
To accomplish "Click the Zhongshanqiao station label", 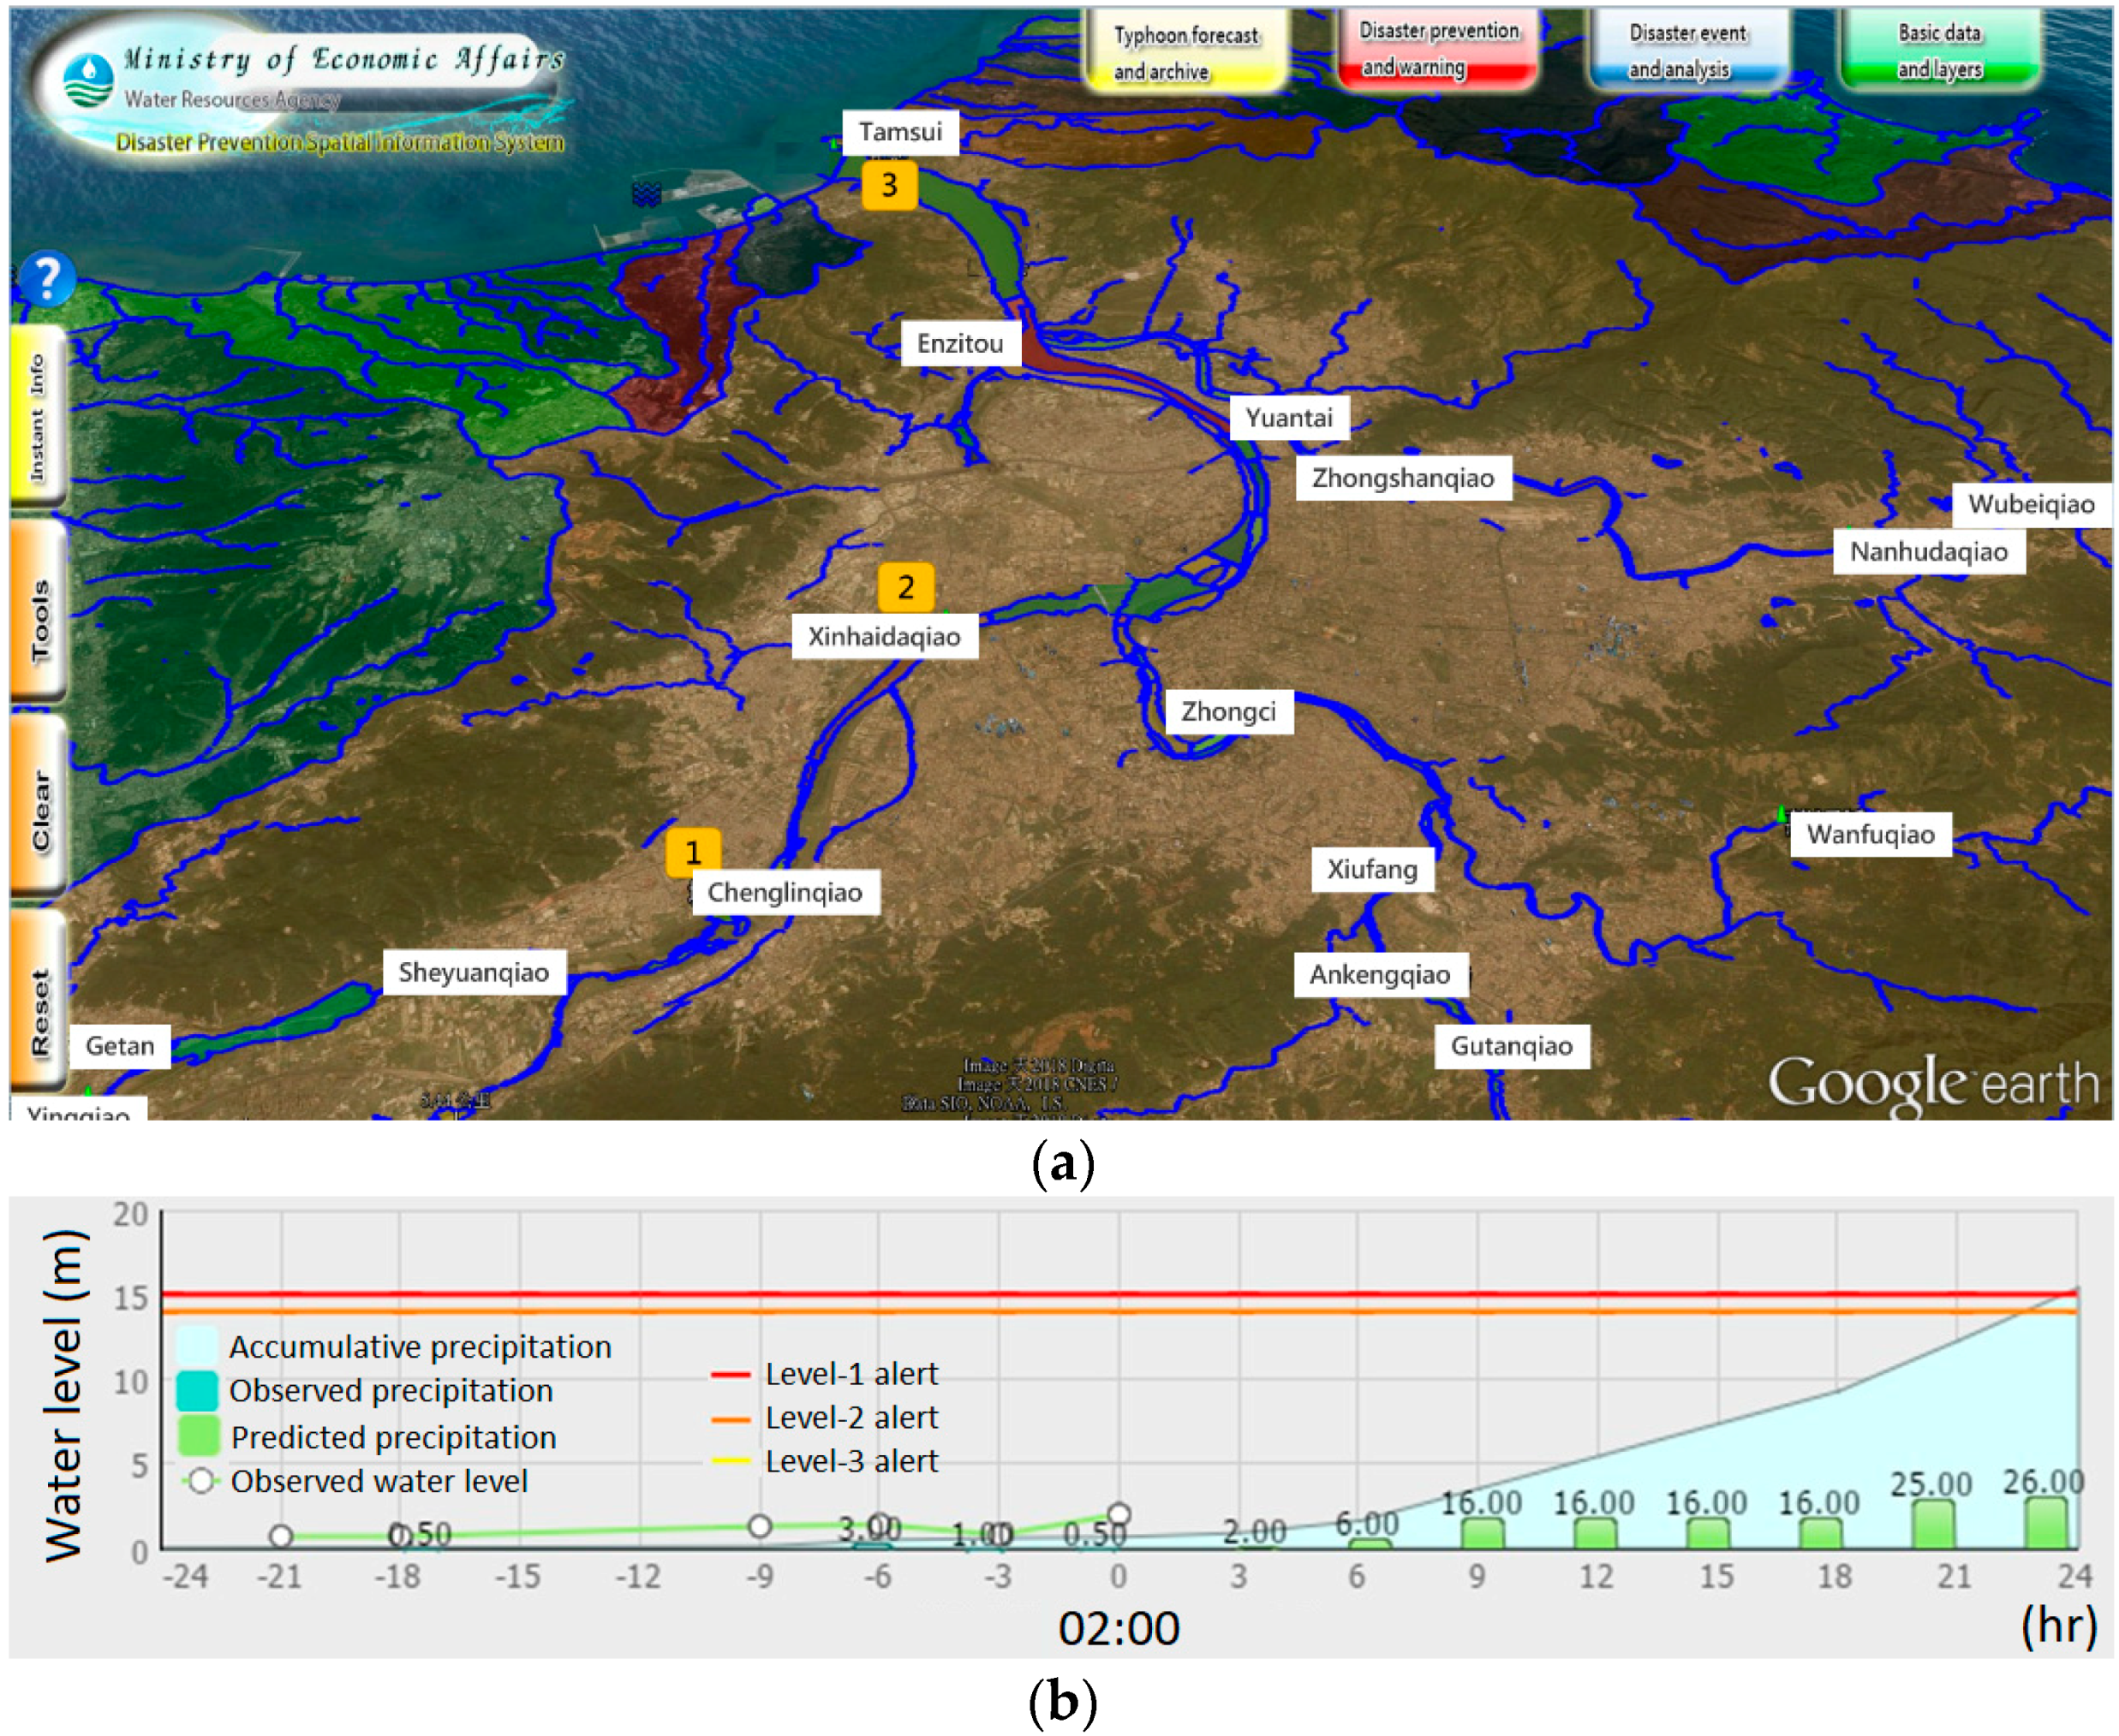I will (x=1403, y=478).
